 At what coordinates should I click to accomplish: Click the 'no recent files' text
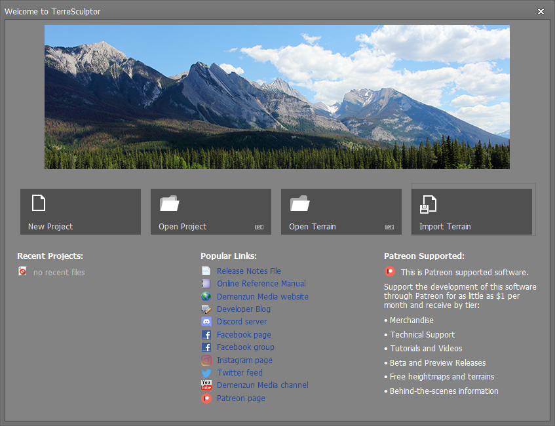[59, 273]
